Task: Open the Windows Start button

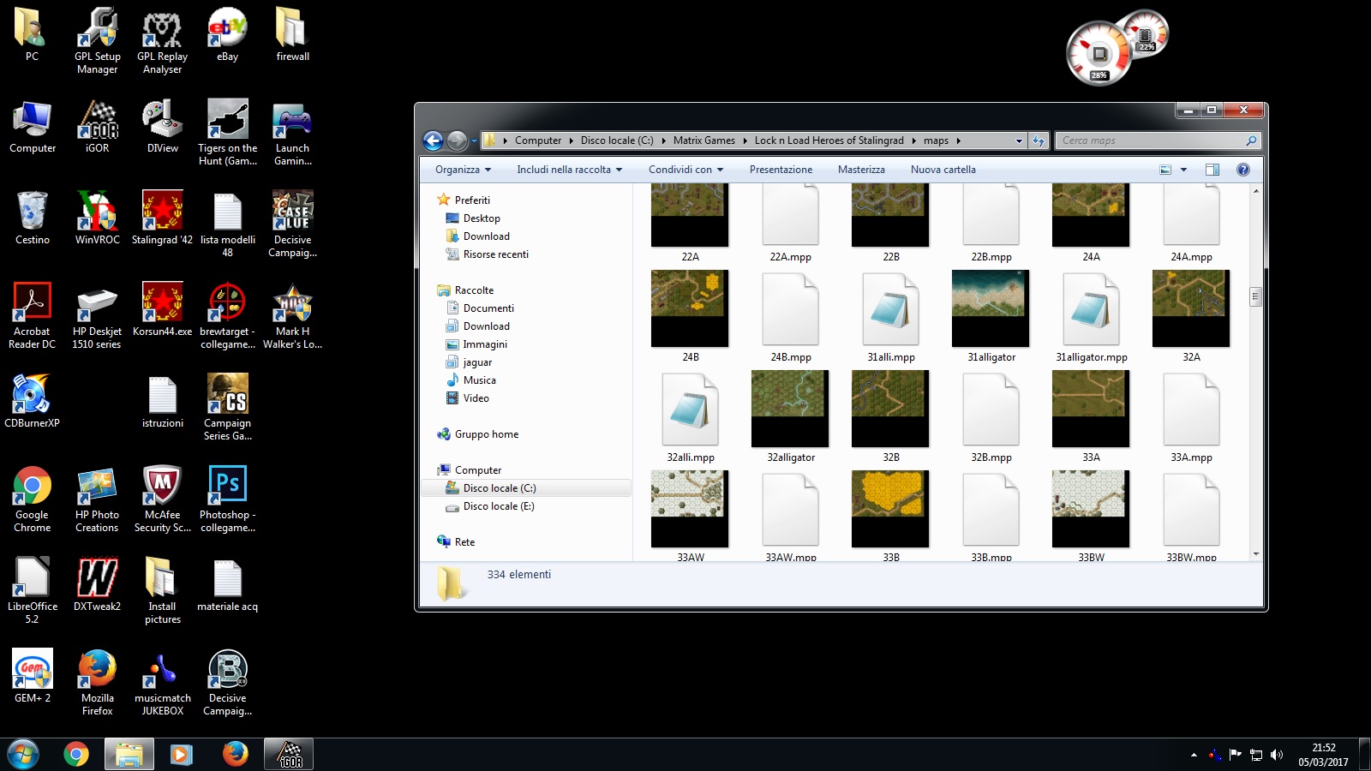Action: point(23,755)
